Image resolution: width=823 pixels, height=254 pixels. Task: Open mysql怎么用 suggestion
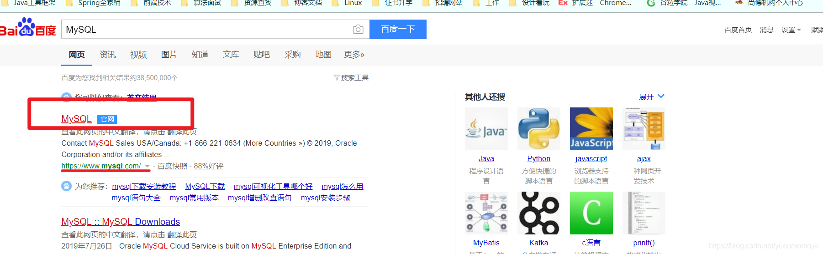[343, 187]
